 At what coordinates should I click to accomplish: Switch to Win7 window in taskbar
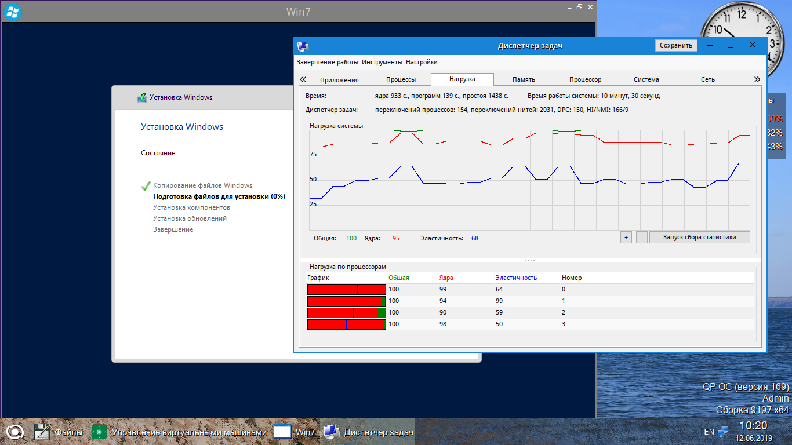click(294, 432)
